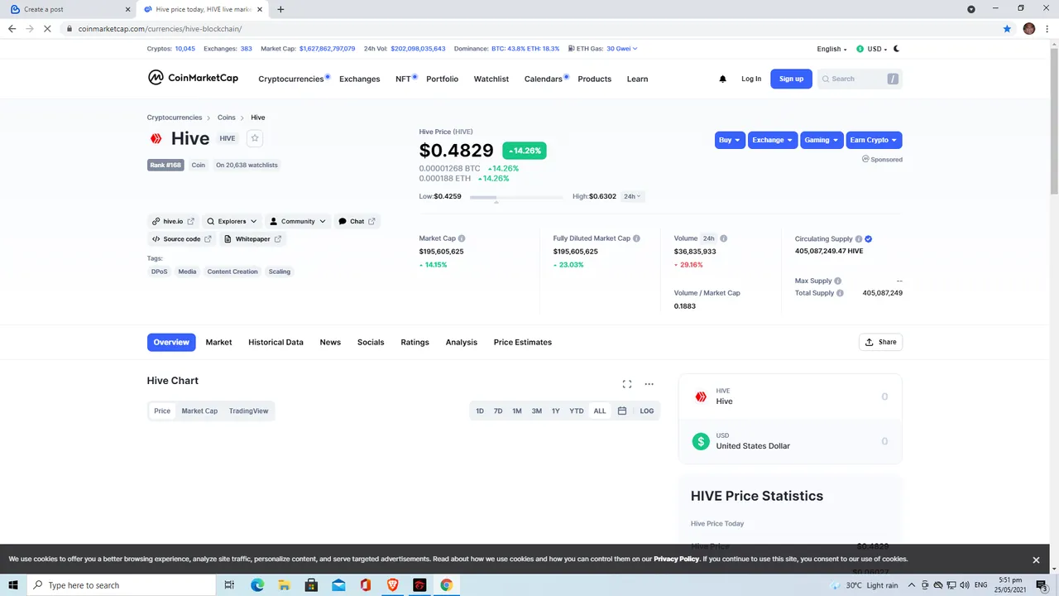Open the English language selector
Image resolution: width=1059 pixels, height=596 pixels.
[x=831, y=49]
